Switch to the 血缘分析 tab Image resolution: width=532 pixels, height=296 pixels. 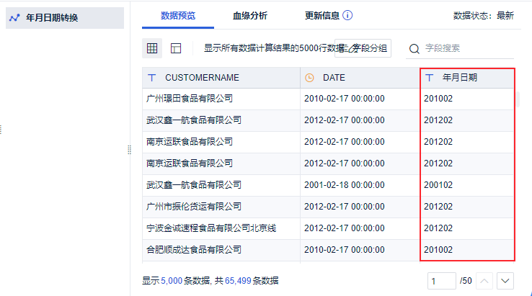click(x=250, y=16)
